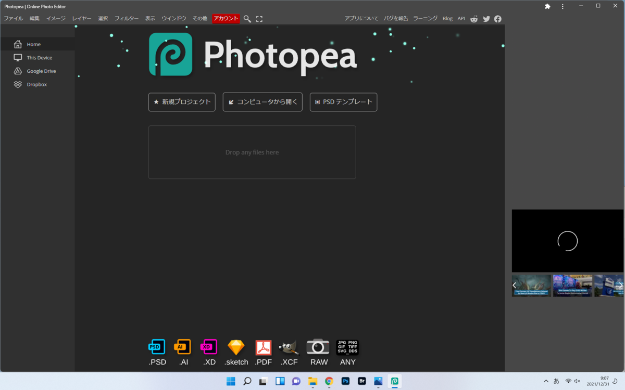Go to previous video with left arrow
The width and height of the screenshot is (625, 390).
coord(515,285)
